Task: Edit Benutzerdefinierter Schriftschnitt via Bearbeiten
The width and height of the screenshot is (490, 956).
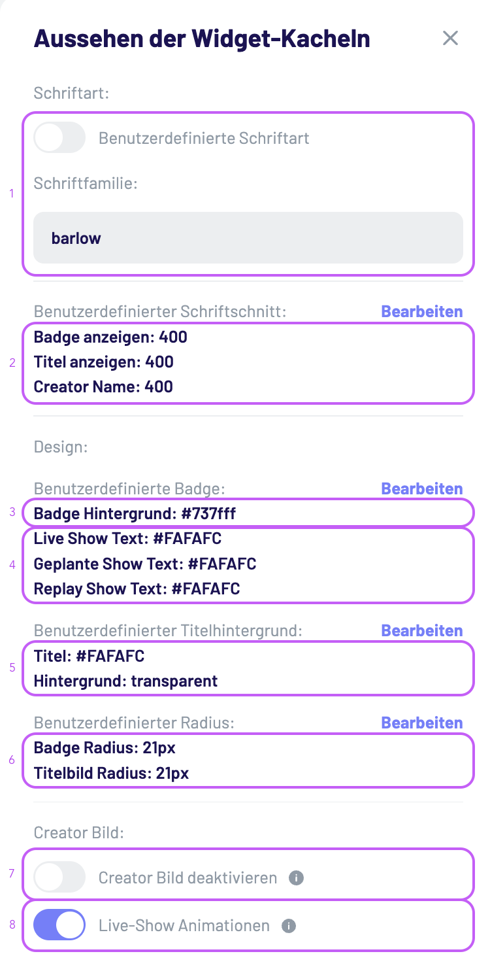Action: (x=421, y=312)
